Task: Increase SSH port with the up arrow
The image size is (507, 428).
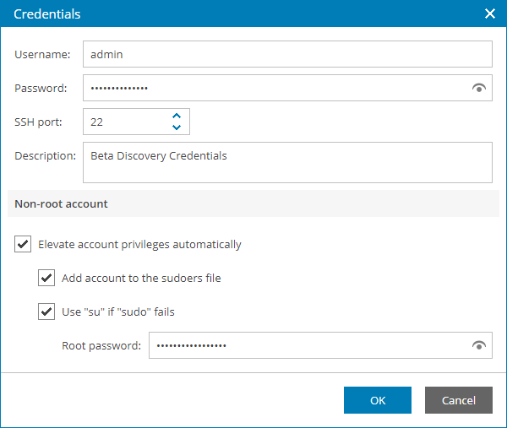Action: (177, 116)
